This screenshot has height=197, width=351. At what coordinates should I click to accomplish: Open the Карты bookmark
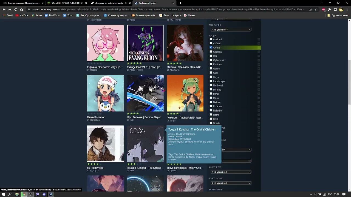(36, 15)
